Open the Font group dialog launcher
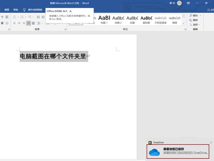 click(x=9, y=29)
